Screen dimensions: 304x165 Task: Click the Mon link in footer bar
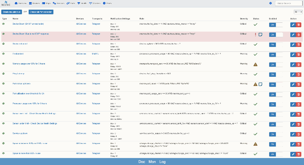coord(152,162)
